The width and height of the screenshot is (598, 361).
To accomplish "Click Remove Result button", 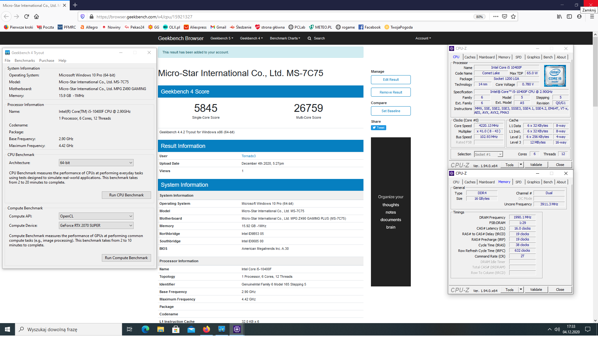I will pos(391,92).
